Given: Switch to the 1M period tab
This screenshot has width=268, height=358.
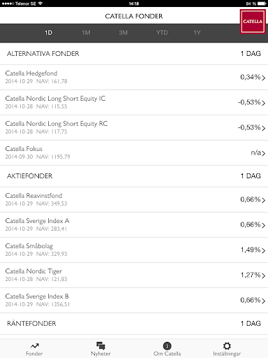Looking at the screenshot, I should click(86, 33).
